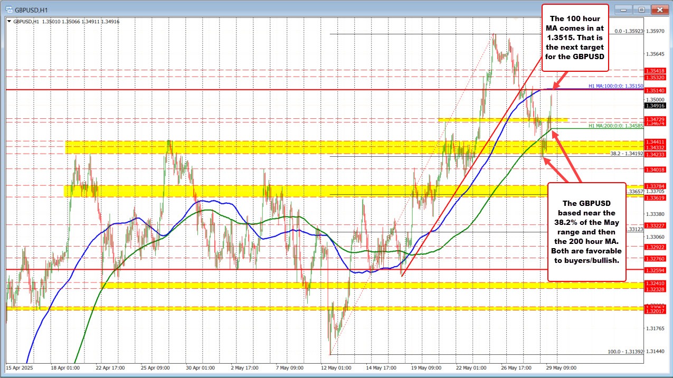Click the red price tag 1.33619

click(x=655, y=197)
